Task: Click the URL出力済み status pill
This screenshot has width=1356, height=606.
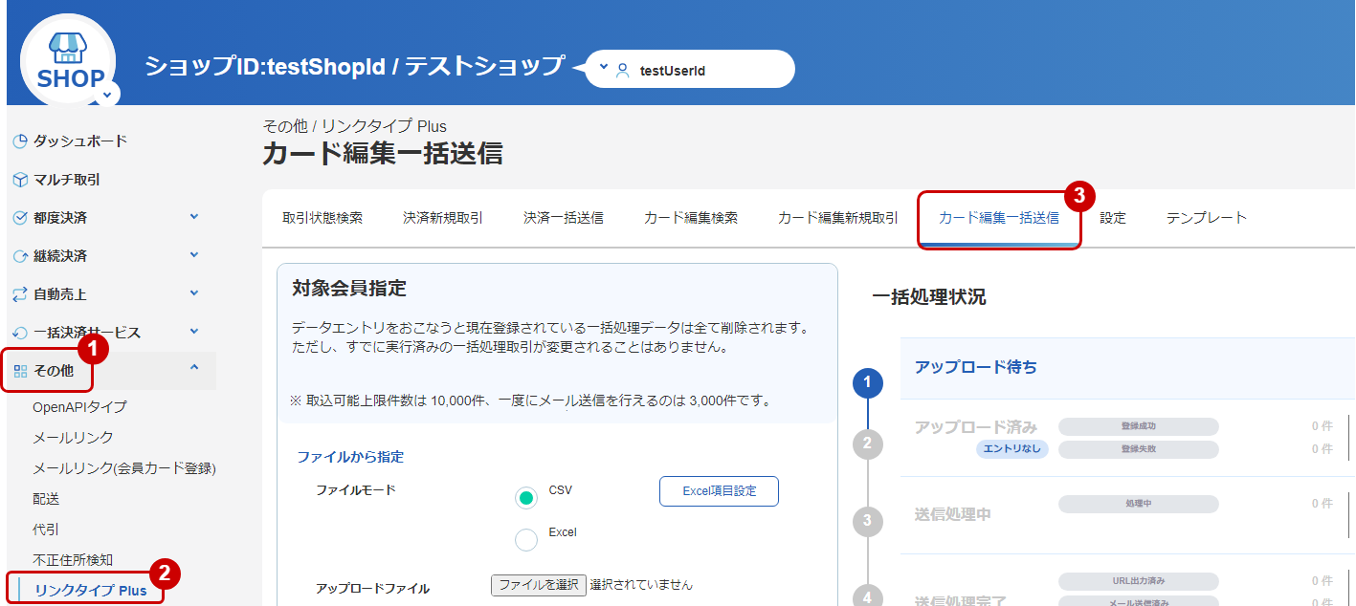Action: (1139, 581)
